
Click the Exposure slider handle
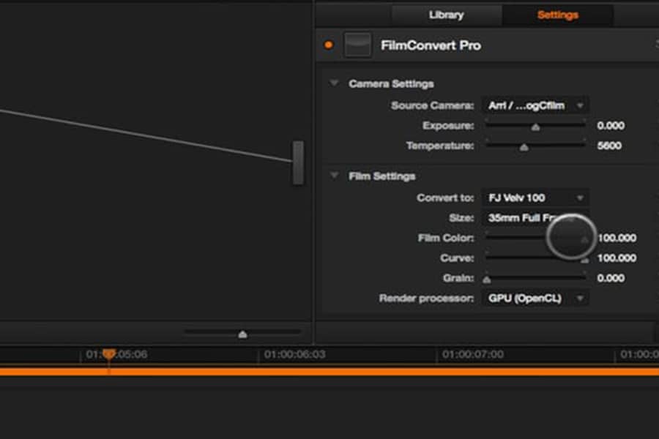tap(535, 127)
